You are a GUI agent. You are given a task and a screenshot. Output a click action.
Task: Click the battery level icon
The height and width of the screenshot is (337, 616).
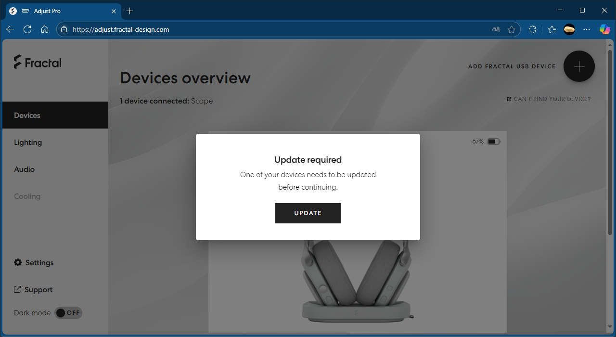pos(494,142)
